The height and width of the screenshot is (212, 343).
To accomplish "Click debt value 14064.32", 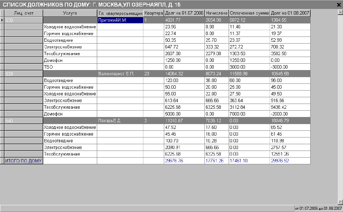I will [x=184, y=74].
